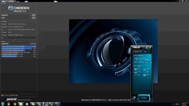This screenshot has height=106, width=189.
Task: Click the Cinebench sphere logo
Action: tap(11, 8)
